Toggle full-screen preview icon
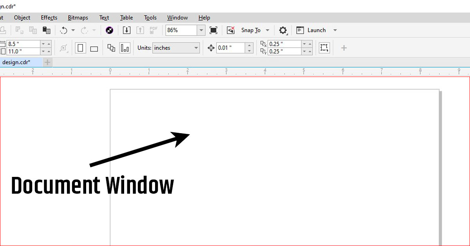Viewport: 470px width, 246px height. coord(213,30)
